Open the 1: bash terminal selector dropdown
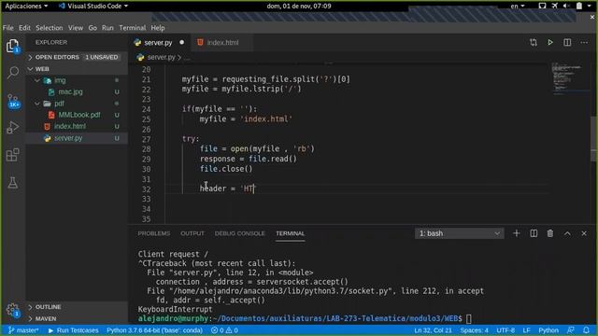This screenshot has width=598, height=336. [459, 233]
